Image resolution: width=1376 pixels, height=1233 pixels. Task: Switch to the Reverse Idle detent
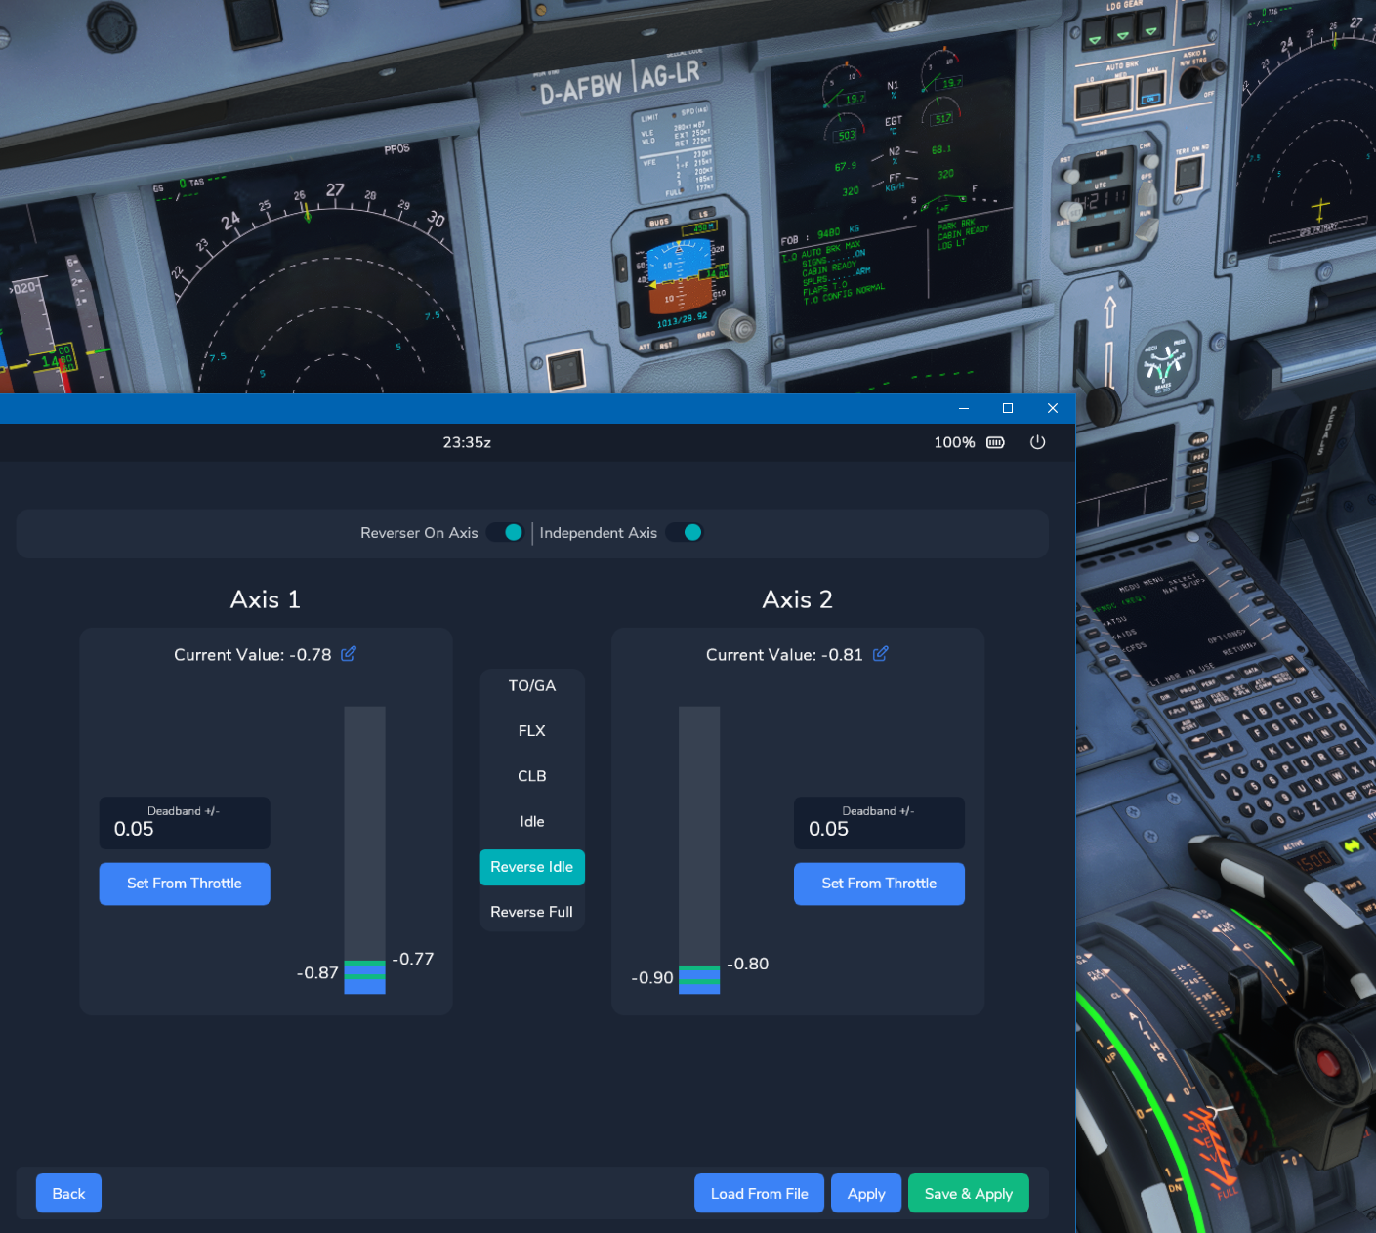pyautogui.click(x=531, y=867)
